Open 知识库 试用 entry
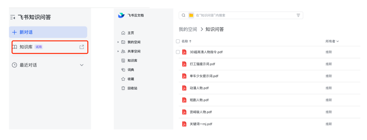367x140 pixels. tap(50, 47)
